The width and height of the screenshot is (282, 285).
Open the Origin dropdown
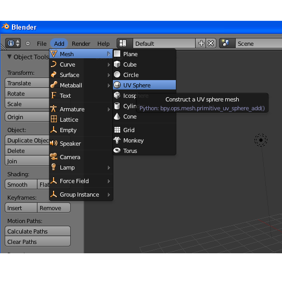(27, 117)
